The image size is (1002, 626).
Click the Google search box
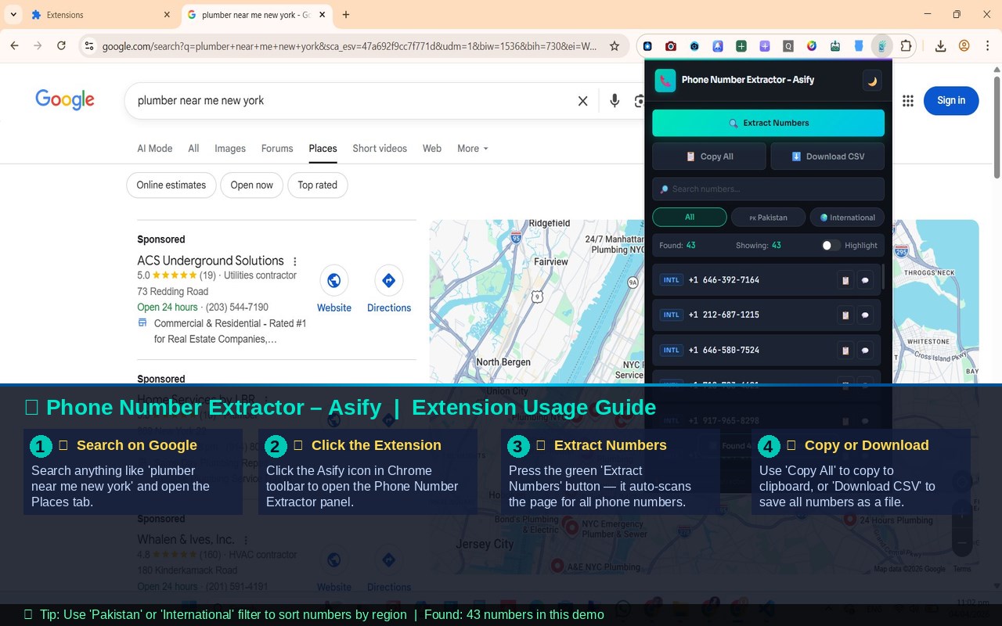pos(352,100)
